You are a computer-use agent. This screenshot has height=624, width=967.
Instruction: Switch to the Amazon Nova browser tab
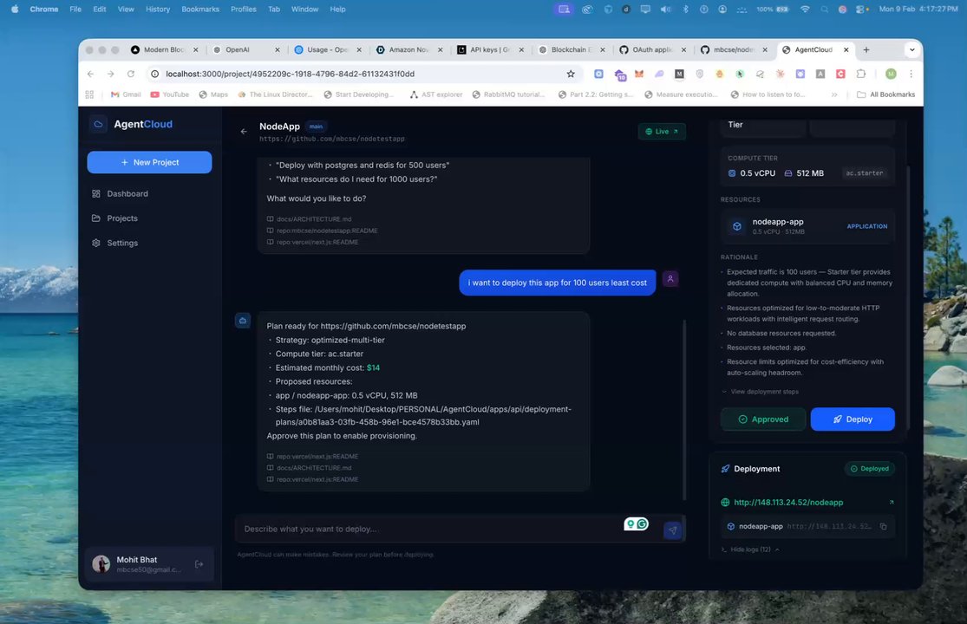tap(408, 50)
